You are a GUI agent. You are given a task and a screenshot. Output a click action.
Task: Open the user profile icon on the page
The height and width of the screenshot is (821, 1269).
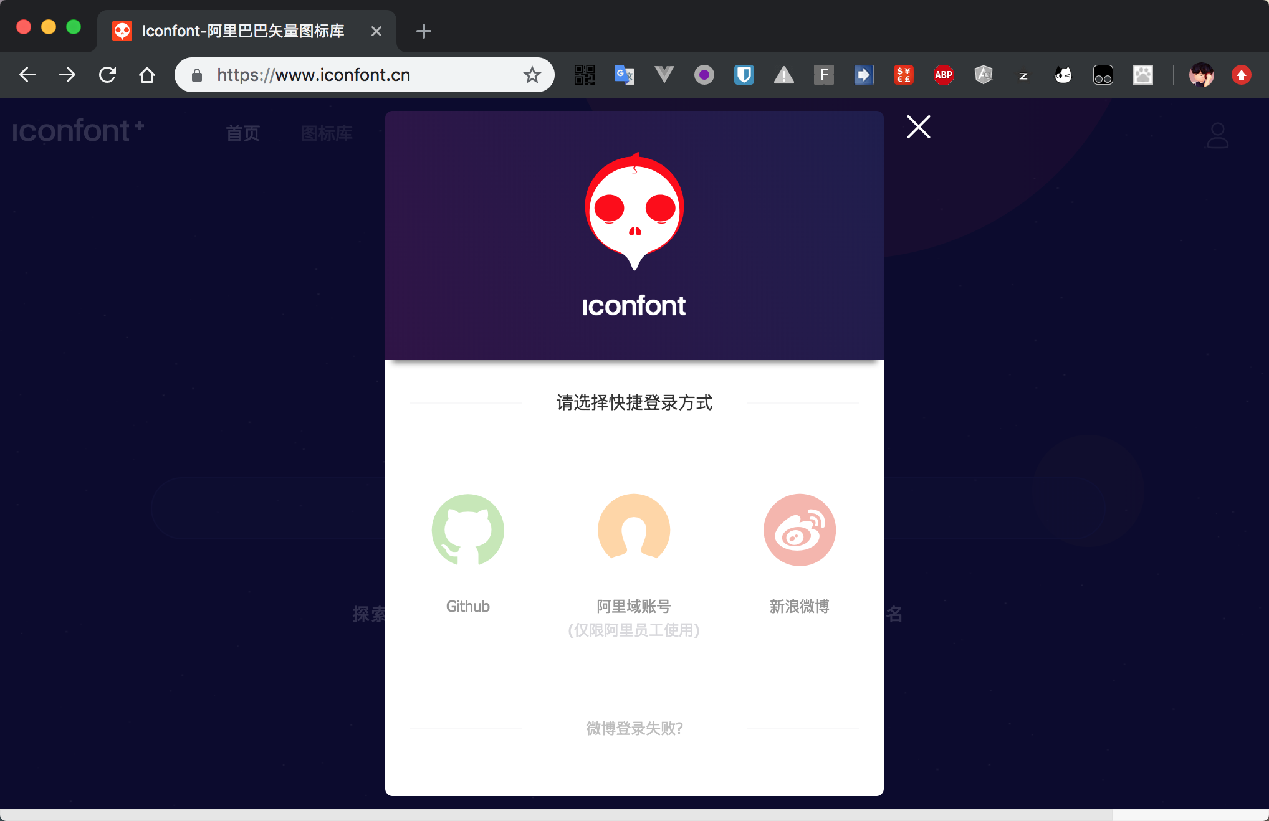pyautogui.click(x=1218, y=134)
